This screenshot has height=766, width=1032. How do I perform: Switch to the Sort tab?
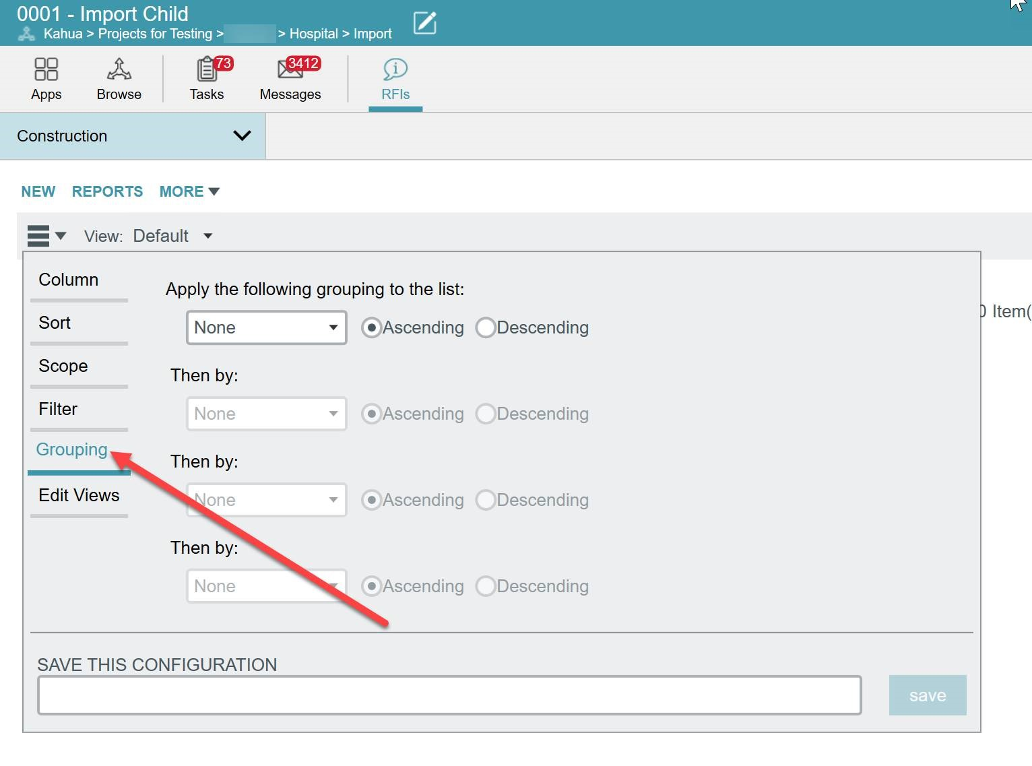click(55, 323)
